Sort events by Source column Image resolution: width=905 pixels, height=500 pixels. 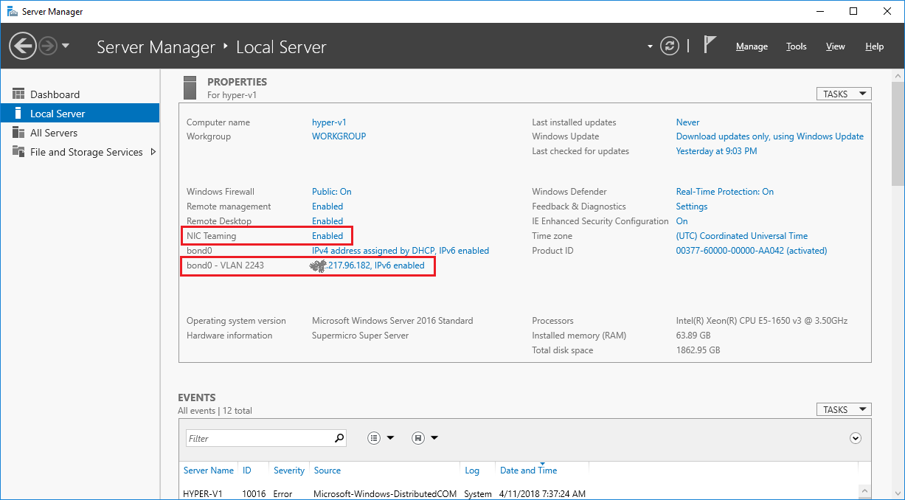click(x=327, y=471)
